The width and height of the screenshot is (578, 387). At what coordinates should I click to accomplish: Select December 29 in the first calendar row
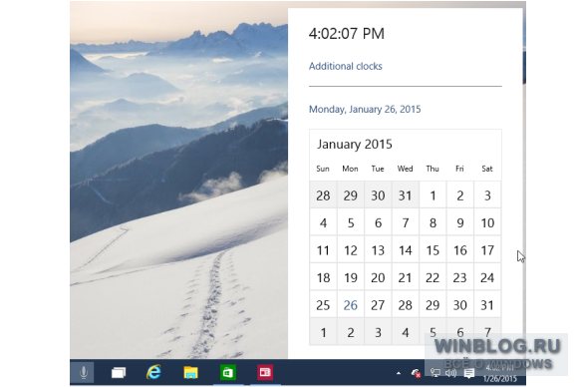point(350,195)
